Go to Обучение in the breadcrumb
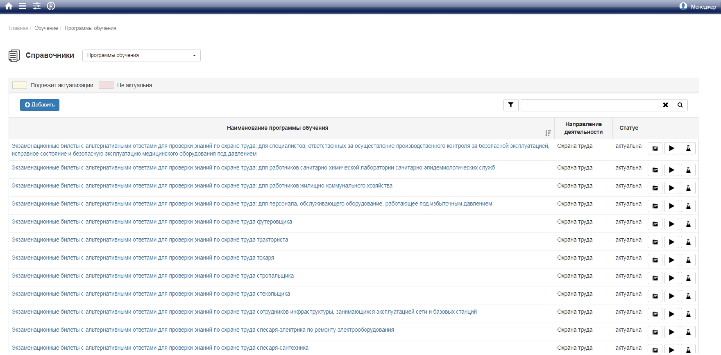The height and width of the screenshot is (355, 721). 46,28
